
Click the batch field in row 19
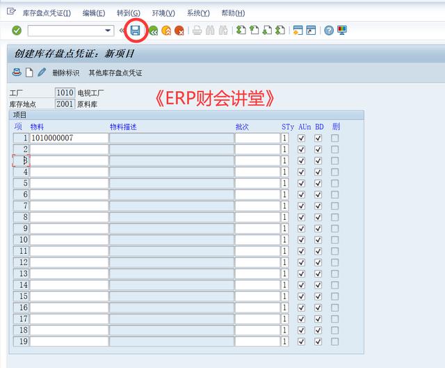(x=257, y=342)
